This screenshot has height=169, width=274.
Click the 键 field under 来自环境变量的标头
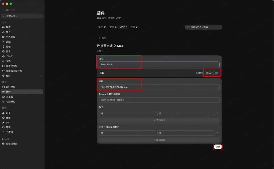point(127,133)
